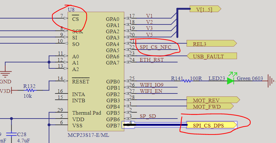The width and height of the screenshot is (276, 143).
Task: Select the SP_SD net label
Action: (148, 116)
